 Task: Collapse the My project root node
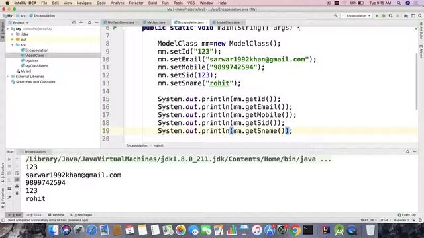(8, 29)
